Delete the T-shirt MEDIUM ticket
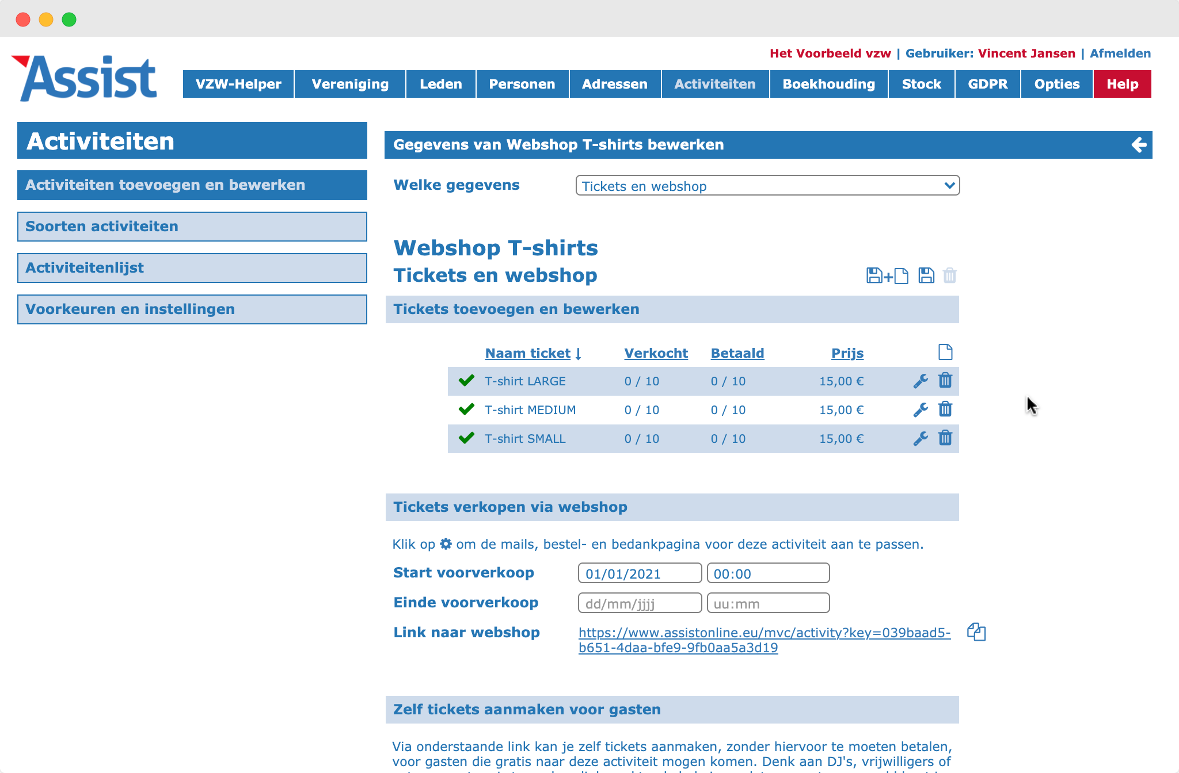 click(x=945, y=410)
